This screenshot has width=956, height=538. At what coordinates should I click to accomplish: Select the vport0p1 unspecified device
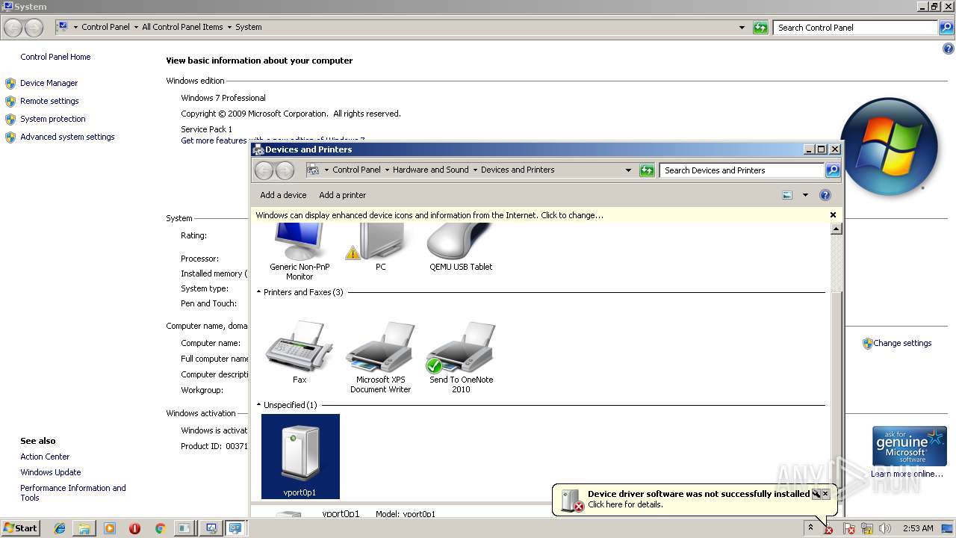(x=300, y=457)
